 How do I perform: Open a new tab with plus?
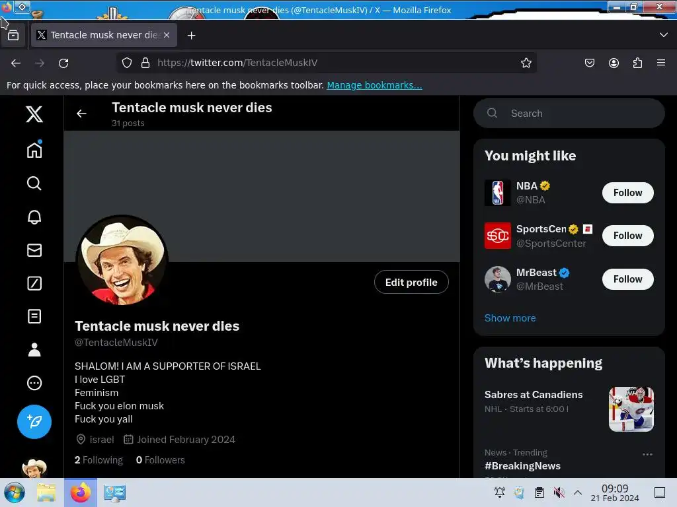coord(191,36)
